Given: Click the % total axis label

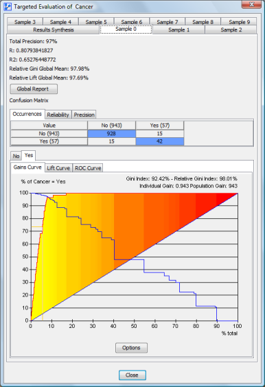Looking at the screenshot, I should click(229, 333).
